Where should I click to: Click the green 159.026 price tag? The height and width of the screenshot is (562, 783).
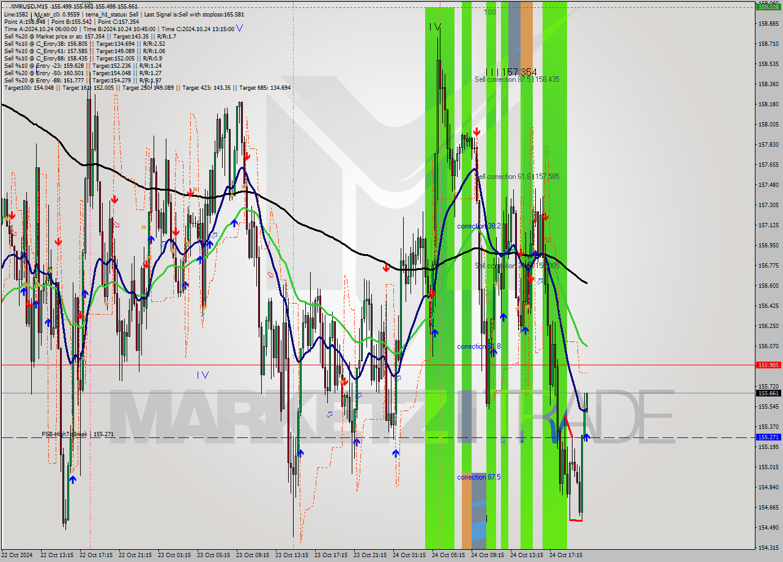(x=769, y=7)
